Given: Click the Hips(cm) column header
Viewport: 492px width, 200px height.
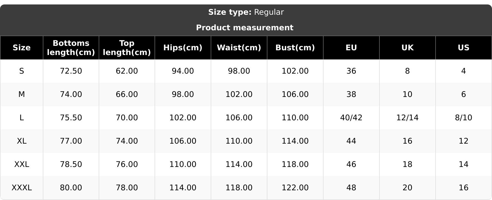Looking at the screenshot, I should click(183, 48).
